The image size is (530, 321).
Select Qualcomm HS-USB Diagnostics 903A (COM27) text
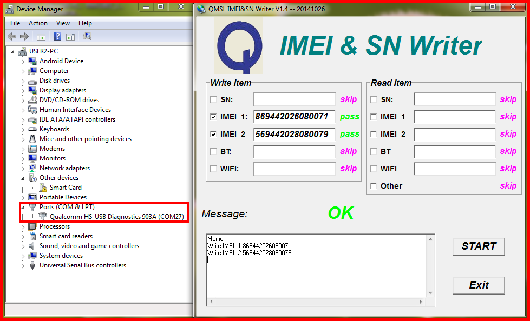[117, 217]
